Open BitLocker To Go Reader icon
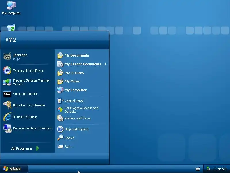This screenshot has height=173, width=230. click(x=7, y=105)
